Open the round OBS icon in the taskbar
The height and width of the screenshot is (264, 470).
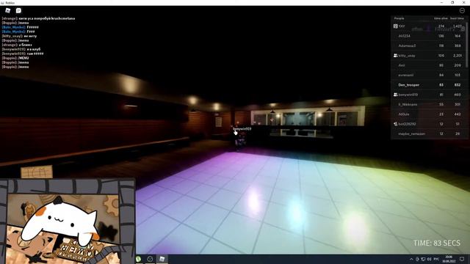(150, 259)
